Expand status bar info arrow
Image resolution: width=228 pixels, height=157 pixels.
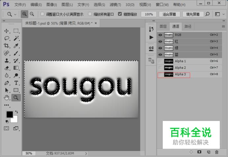86,153
